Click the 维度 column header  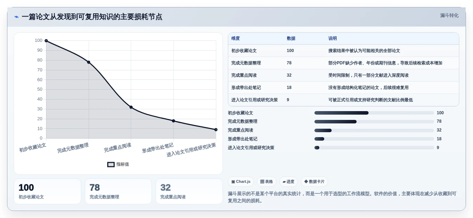click(236, 38)
